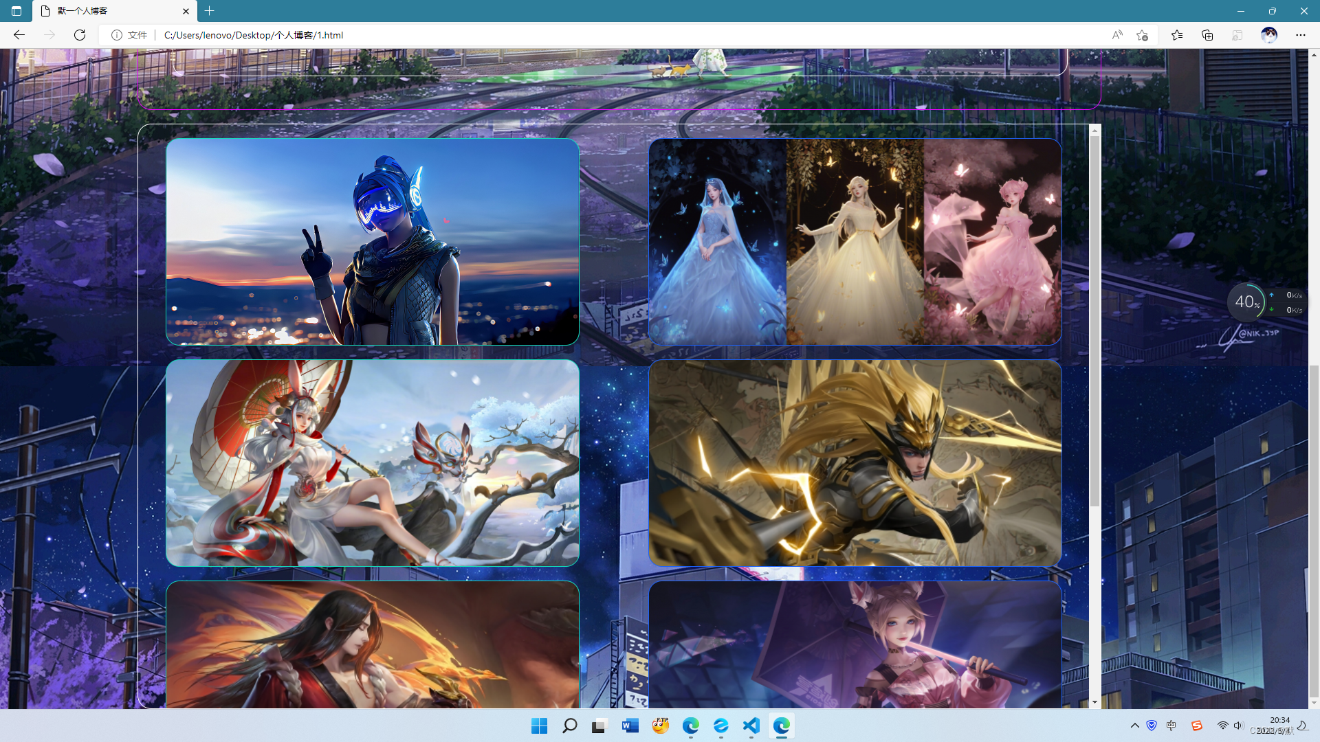This screenshot has height=742, width=1320.
Task: Open the Sogou input tray icon
Action: coord(1197,726)
